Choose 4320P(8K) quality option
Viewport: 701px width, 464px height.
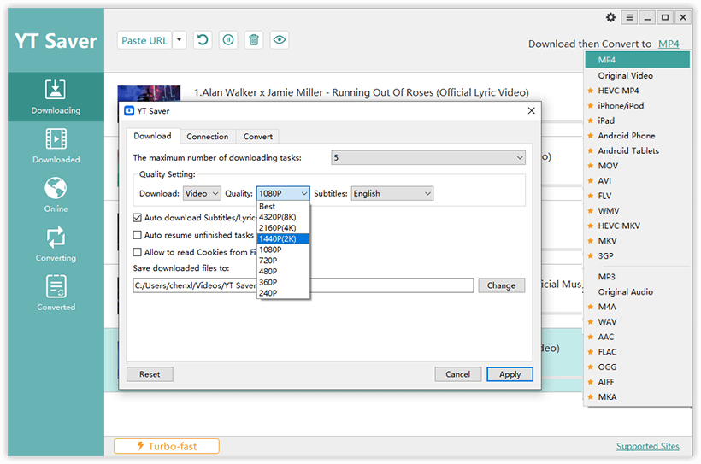point(283,217)
